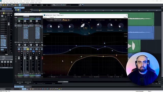
Task: Toggle Mute on mixer channel 1
Action: click(x=22, y=51)
